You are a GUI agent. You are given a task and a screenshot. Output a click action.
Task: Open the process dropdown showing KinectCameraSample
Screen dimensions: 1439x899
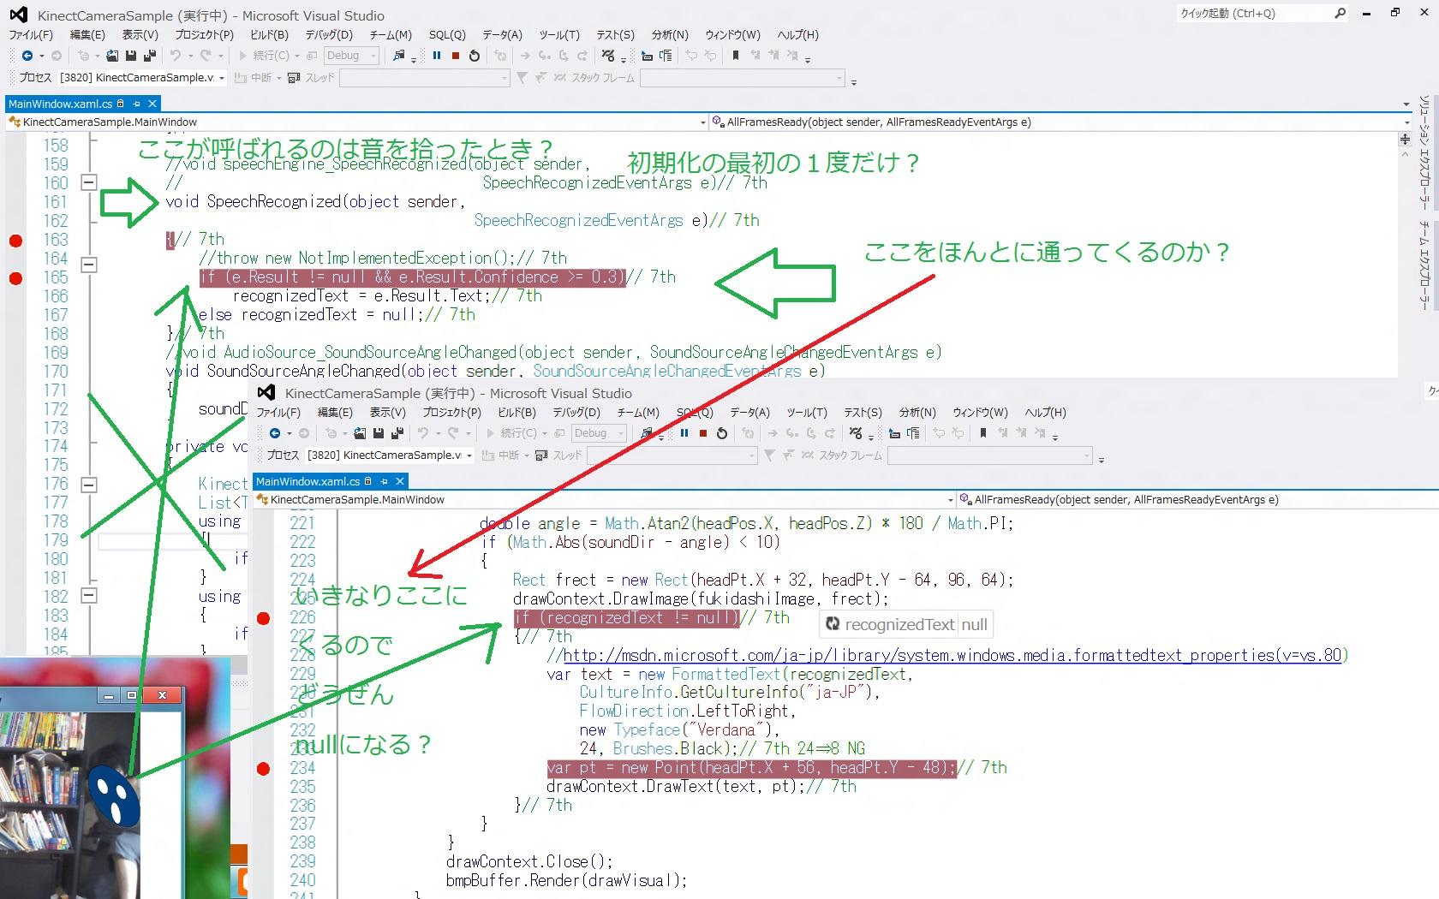(221, 78)
